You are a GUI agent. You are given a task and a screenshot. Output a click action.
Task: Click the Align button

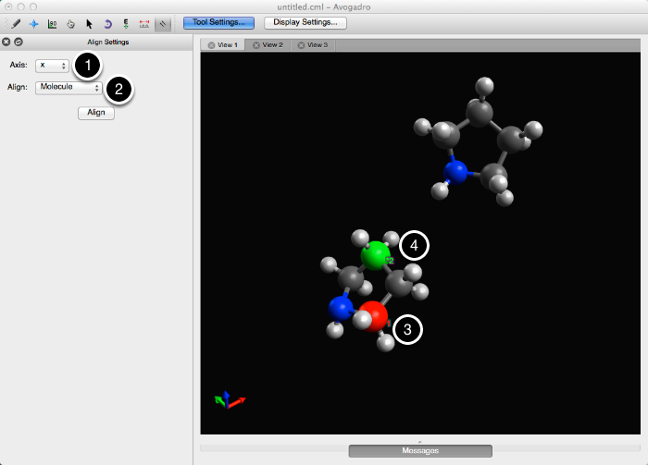95,112
